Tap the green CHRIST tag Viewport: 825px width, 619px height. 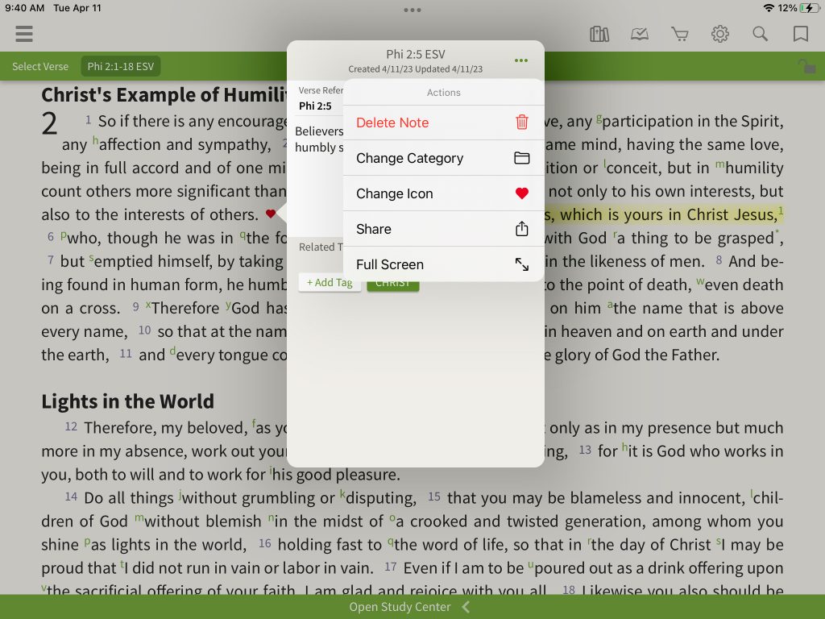[392, 285]
